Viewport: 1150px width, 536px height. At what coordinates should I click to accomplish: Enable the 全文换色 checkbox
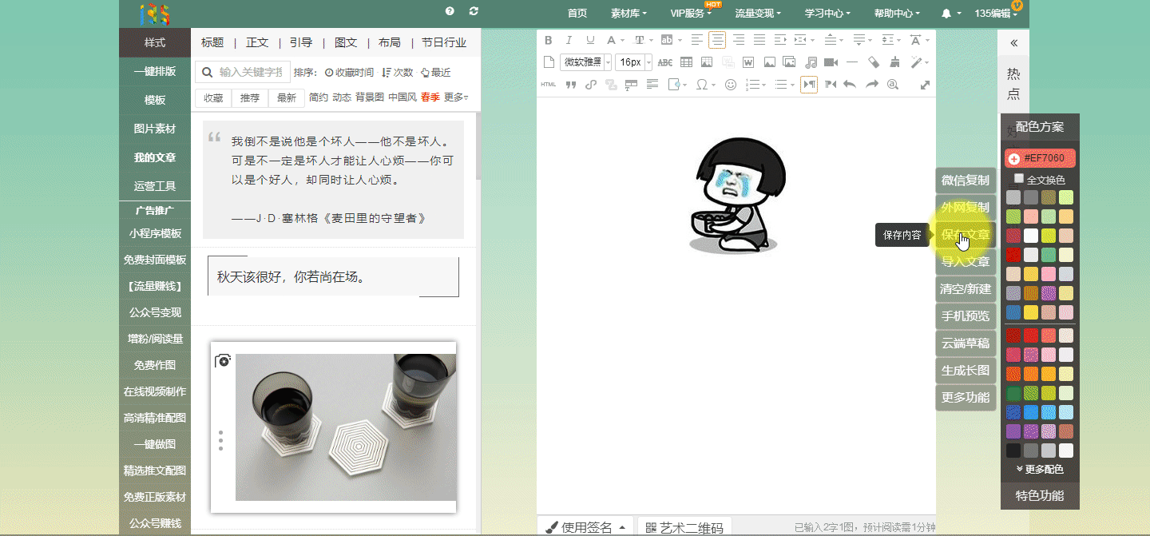(1019, 179)
